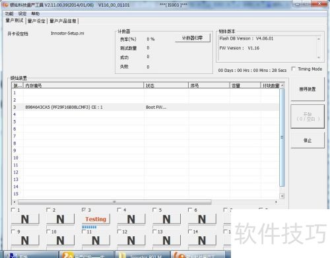Click the N status button for port 10
330x258 pixels.
[61, 240]
